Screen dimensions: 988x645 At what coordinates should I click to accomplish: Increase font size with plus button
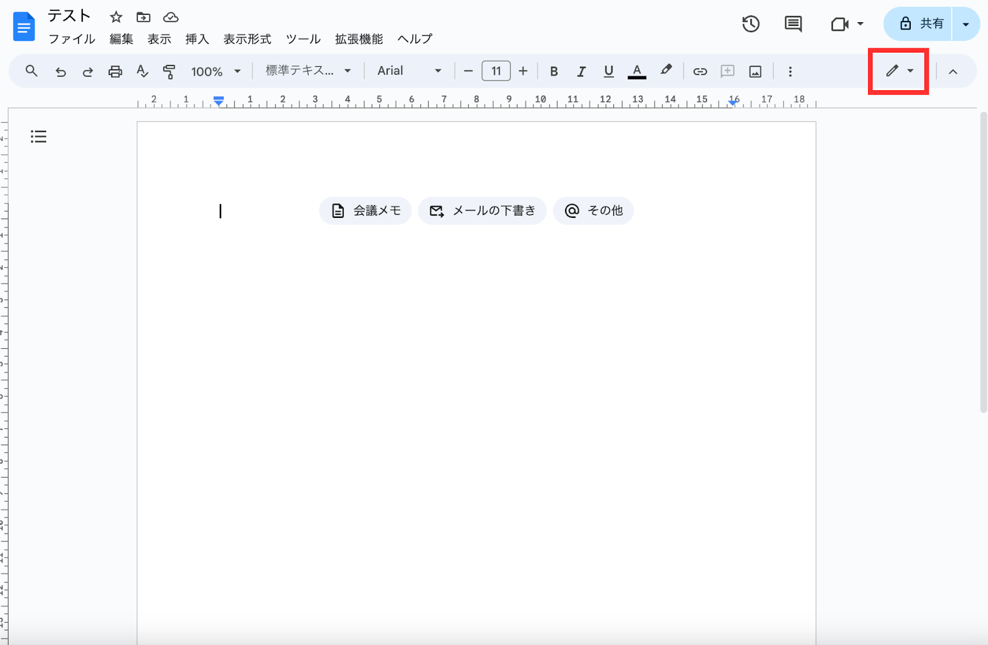click(x=523, y=71)
